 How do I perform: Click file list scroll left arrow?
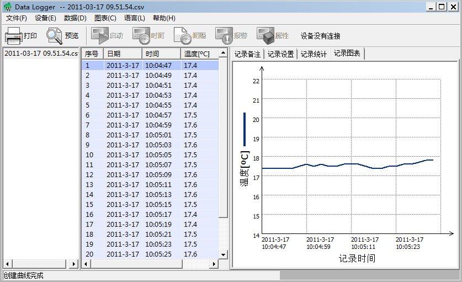coord(7,264)
